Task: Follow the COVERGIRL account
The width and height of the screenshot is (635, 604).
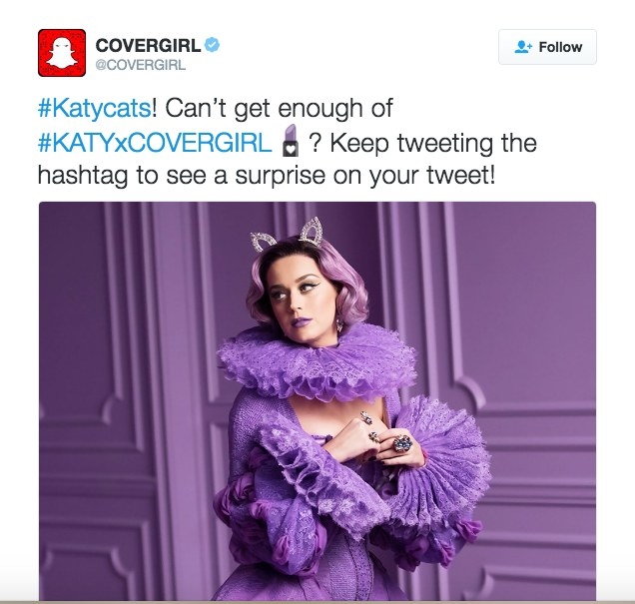Action: [x=547, y=47]
